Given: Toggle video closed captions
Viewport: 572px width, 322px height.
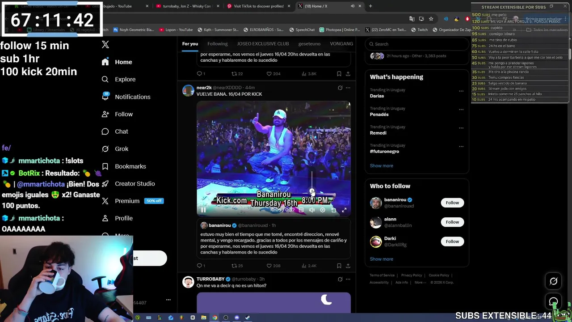Looking at the screenshot, I should coord(301,210).
